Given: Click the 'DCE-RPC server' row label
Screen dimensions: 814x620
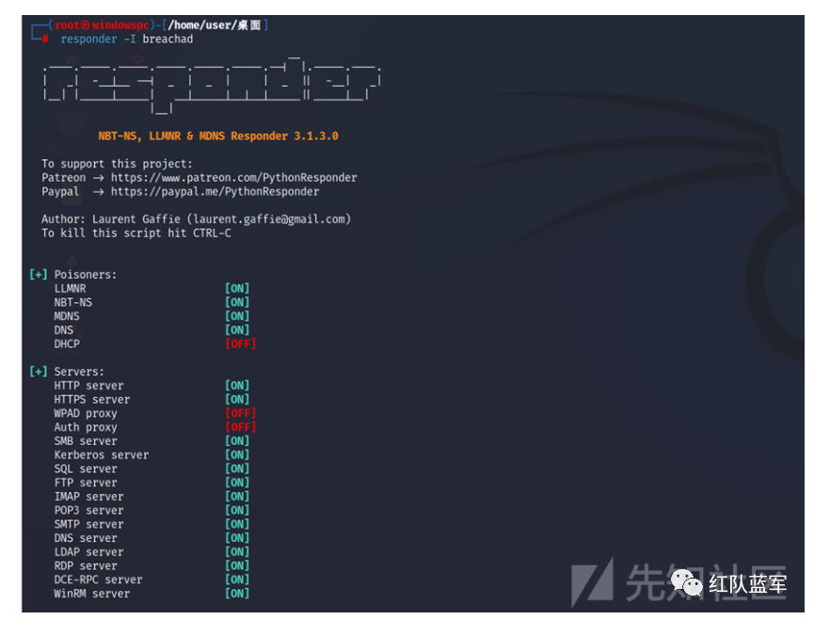Looking at the screenshot, I should pos(98,580).
